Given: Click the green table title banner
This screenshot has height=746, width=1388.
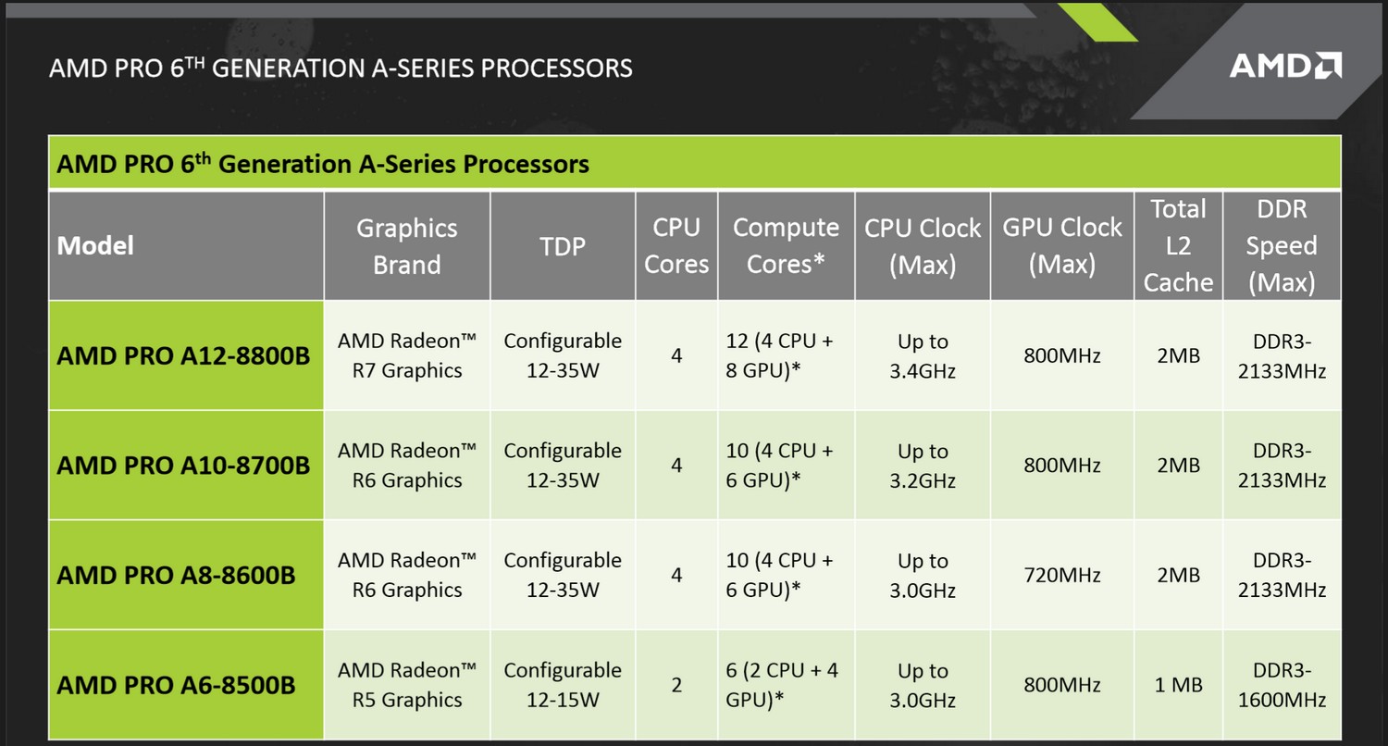Looking at the screenshot, I should coord(694,164).
